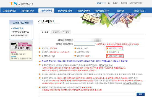The width and height of the screenshot is (152, 104).
Task: Click the 글자크기 label
Action: pyautogui.click(x=99, y=3)
